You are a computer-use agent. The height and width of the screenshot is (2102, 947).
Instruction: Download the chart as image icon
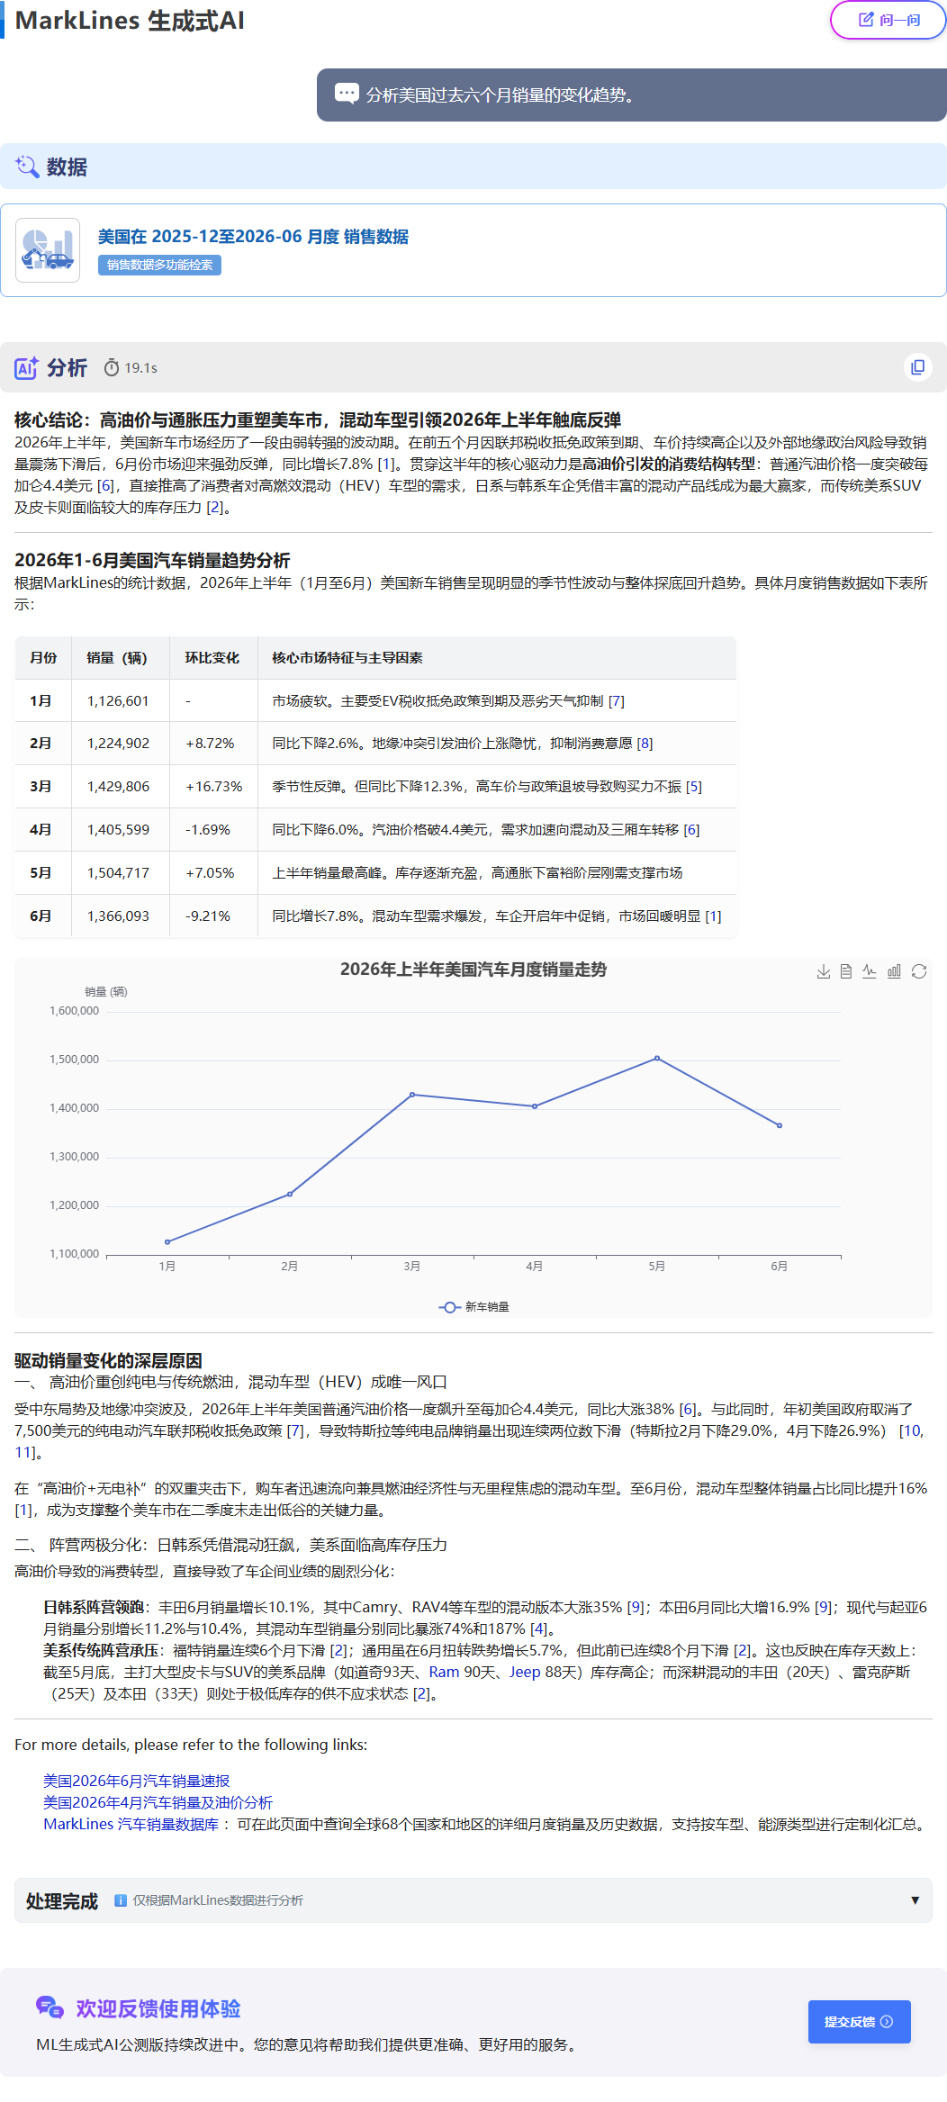tap(823, 971)
